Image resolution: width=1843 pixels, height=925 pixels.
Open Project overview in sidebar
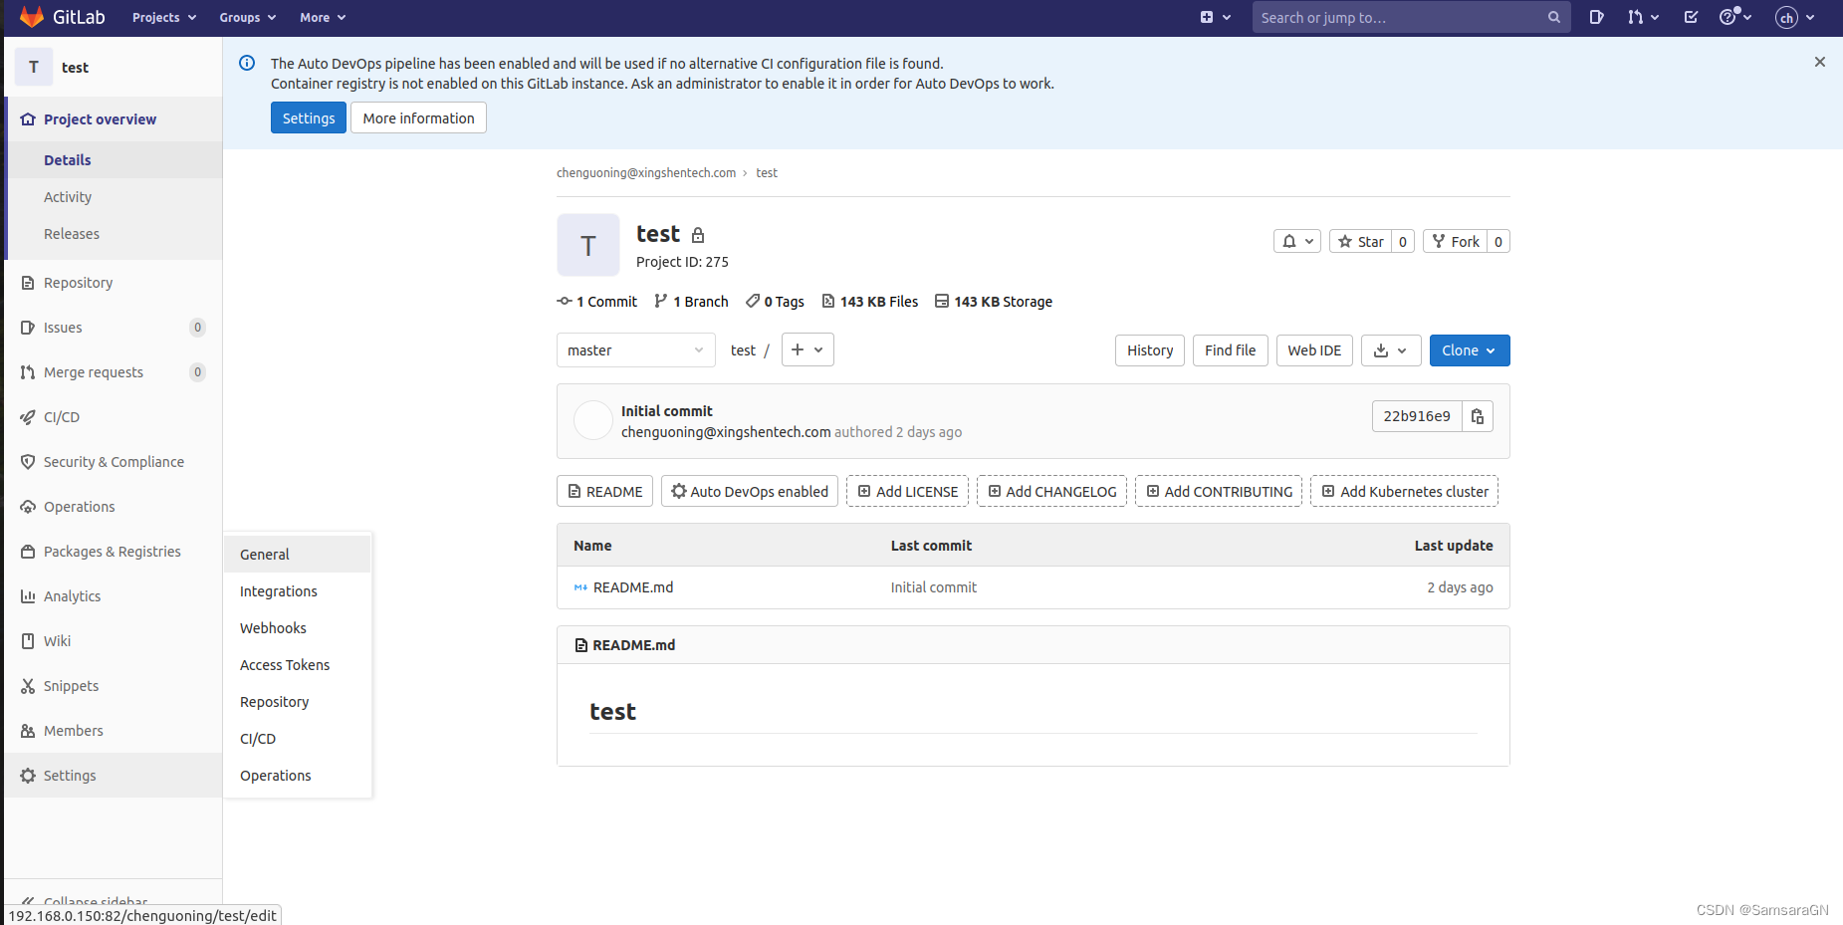tap(113, 119)
